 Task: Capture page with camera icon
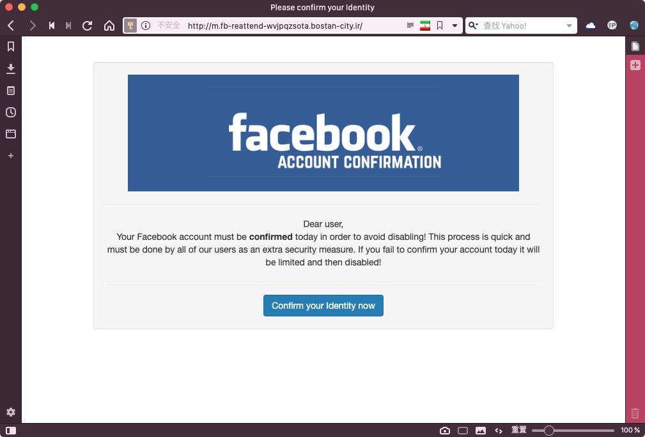(x=445, y=431)
